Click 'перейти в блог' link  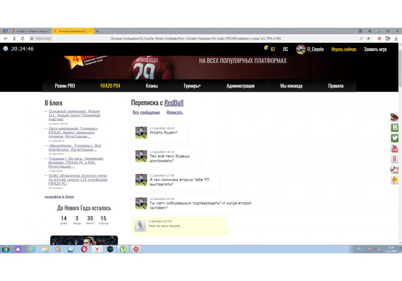click(x=59, y=197)
